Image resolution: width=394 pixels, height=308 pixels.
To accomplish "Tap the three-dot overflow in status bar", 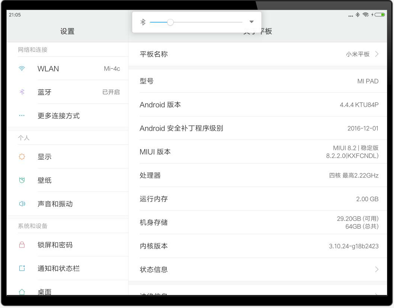I will [x=351, y=16].
